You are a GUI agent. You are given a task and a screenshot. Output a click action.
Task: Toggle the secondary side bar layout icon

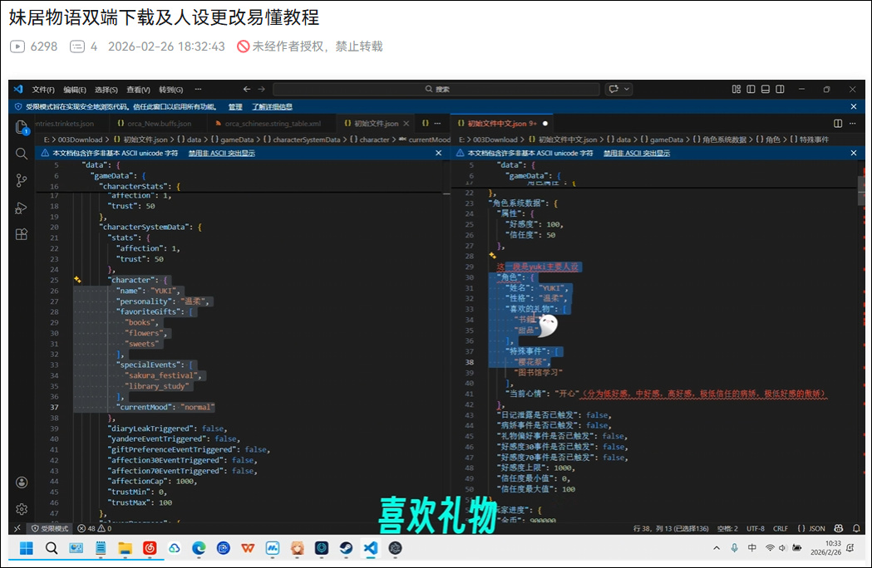point(781,89)
